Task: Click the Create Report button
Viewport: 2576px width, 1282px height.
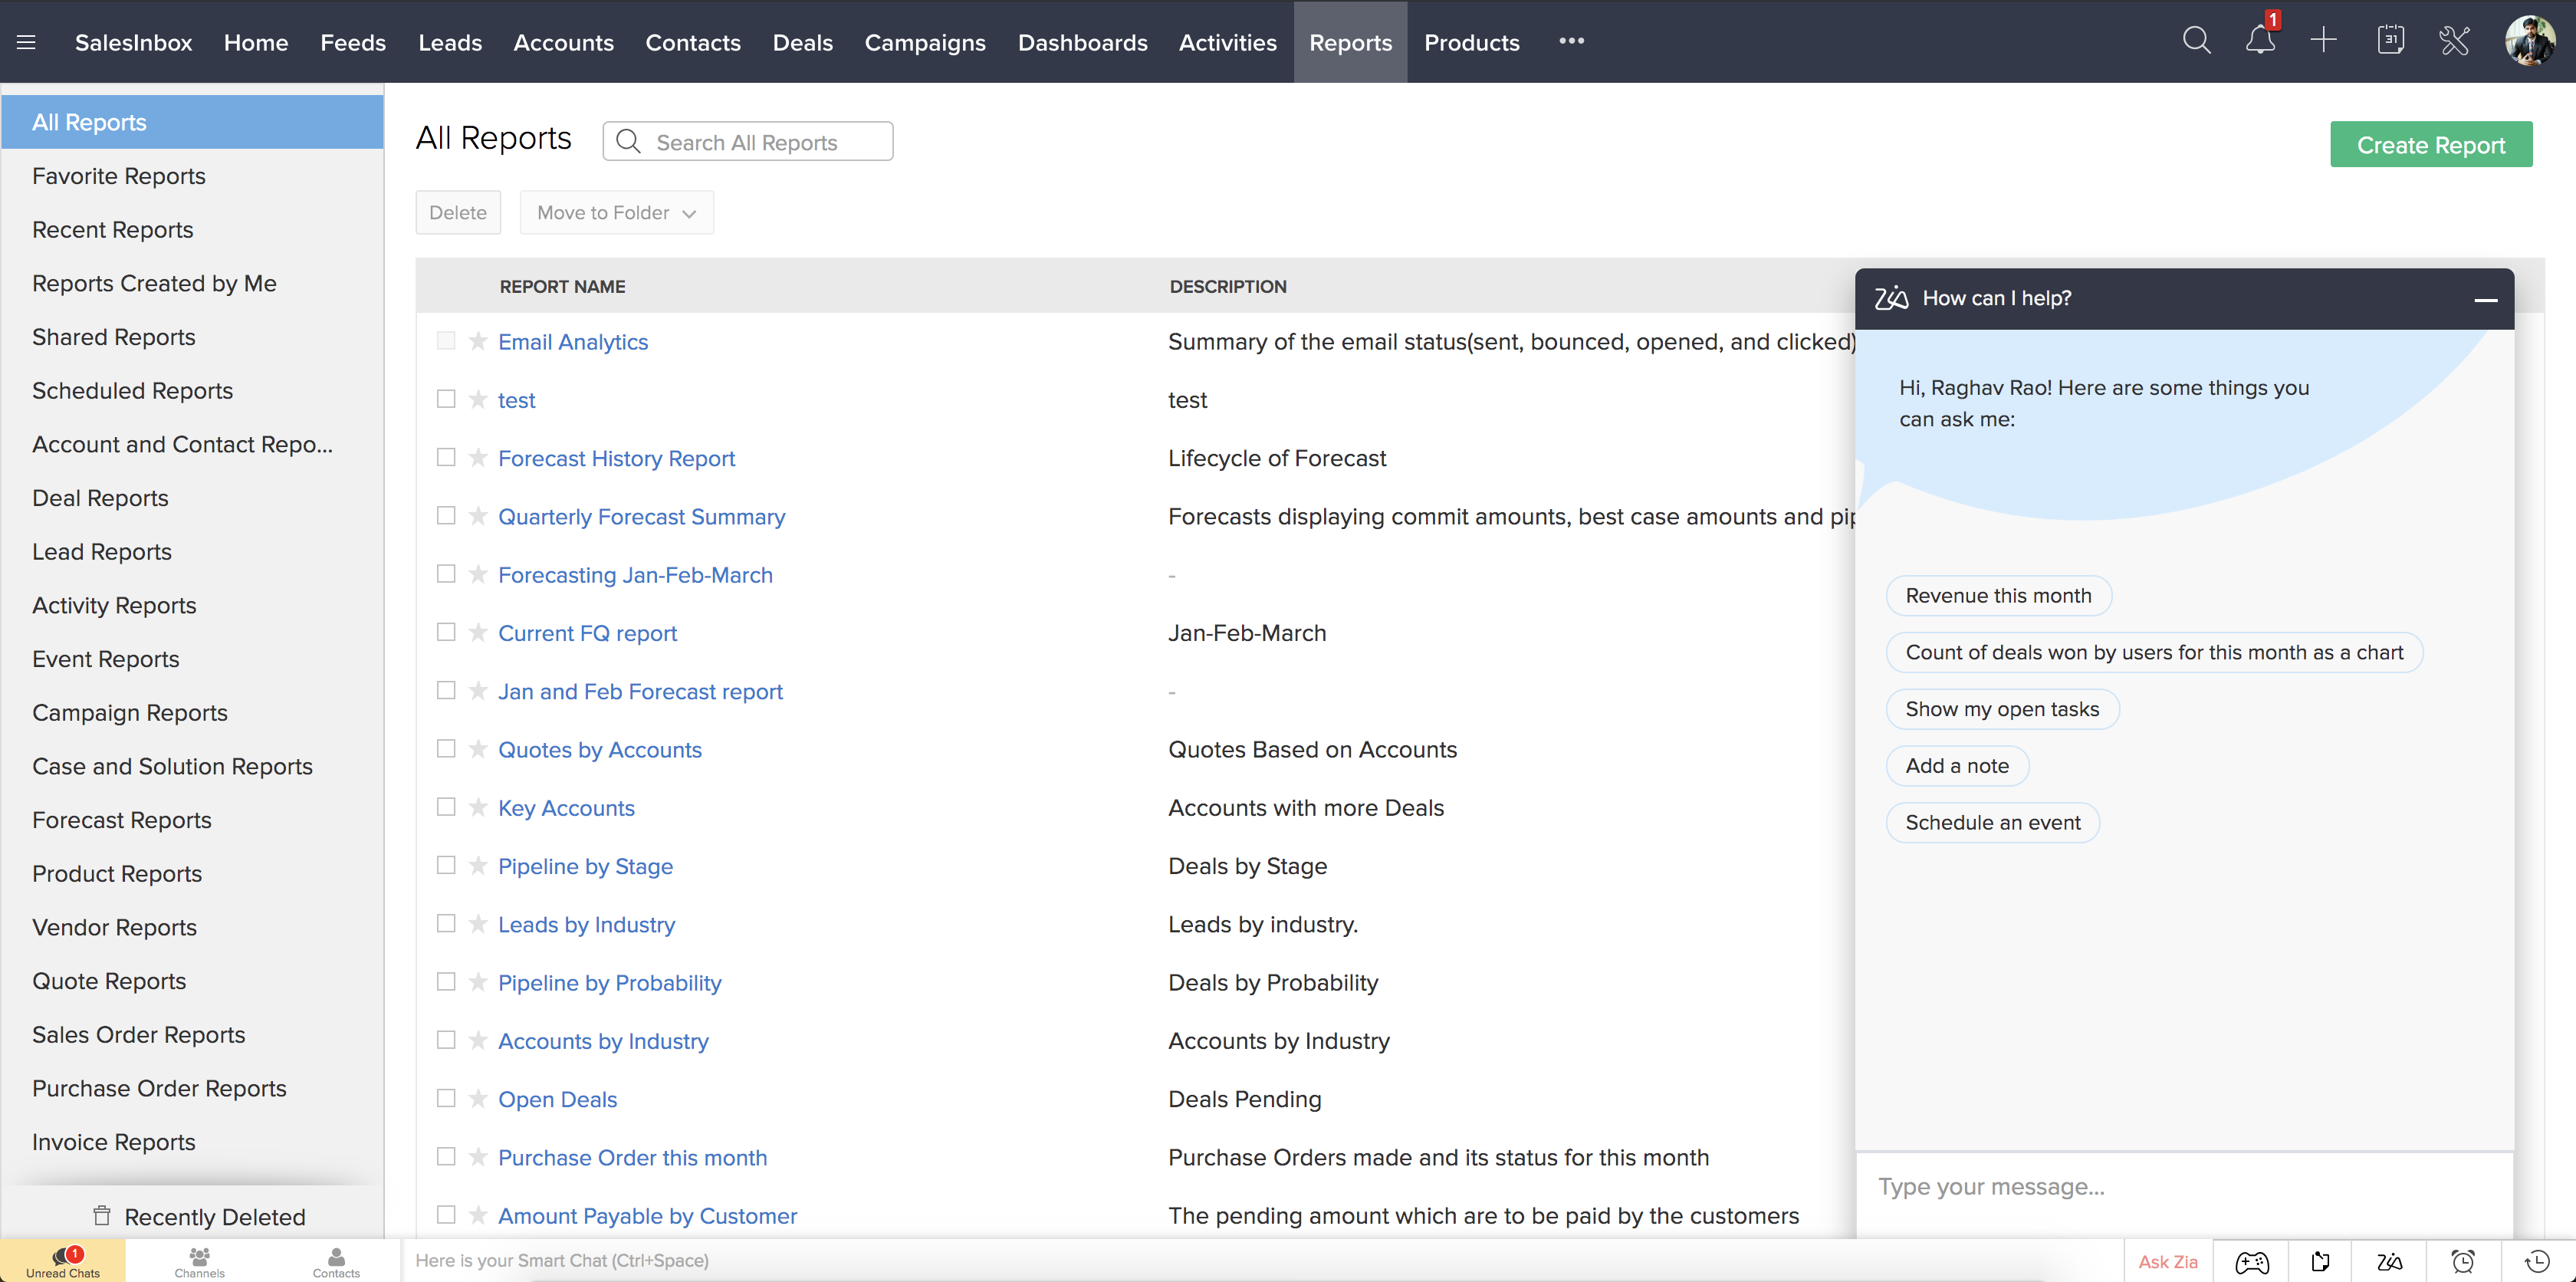Action: coord(2430,145)
